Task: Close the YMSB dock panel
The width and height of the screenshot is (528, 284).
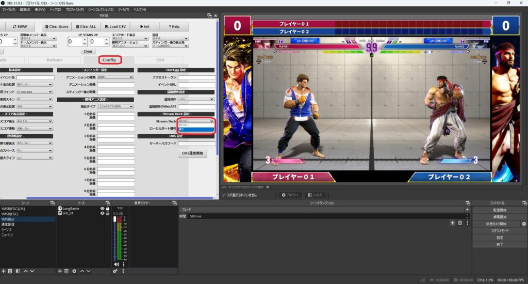Action: [x=216, y=15]
